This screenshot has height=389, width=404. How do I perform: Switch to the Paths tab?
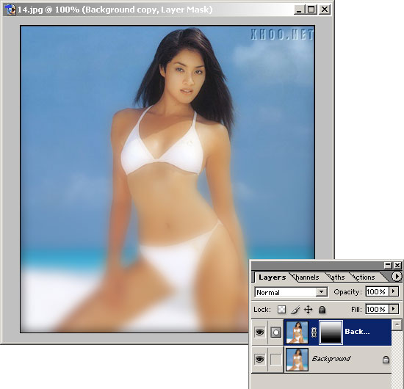coord(336,277)
